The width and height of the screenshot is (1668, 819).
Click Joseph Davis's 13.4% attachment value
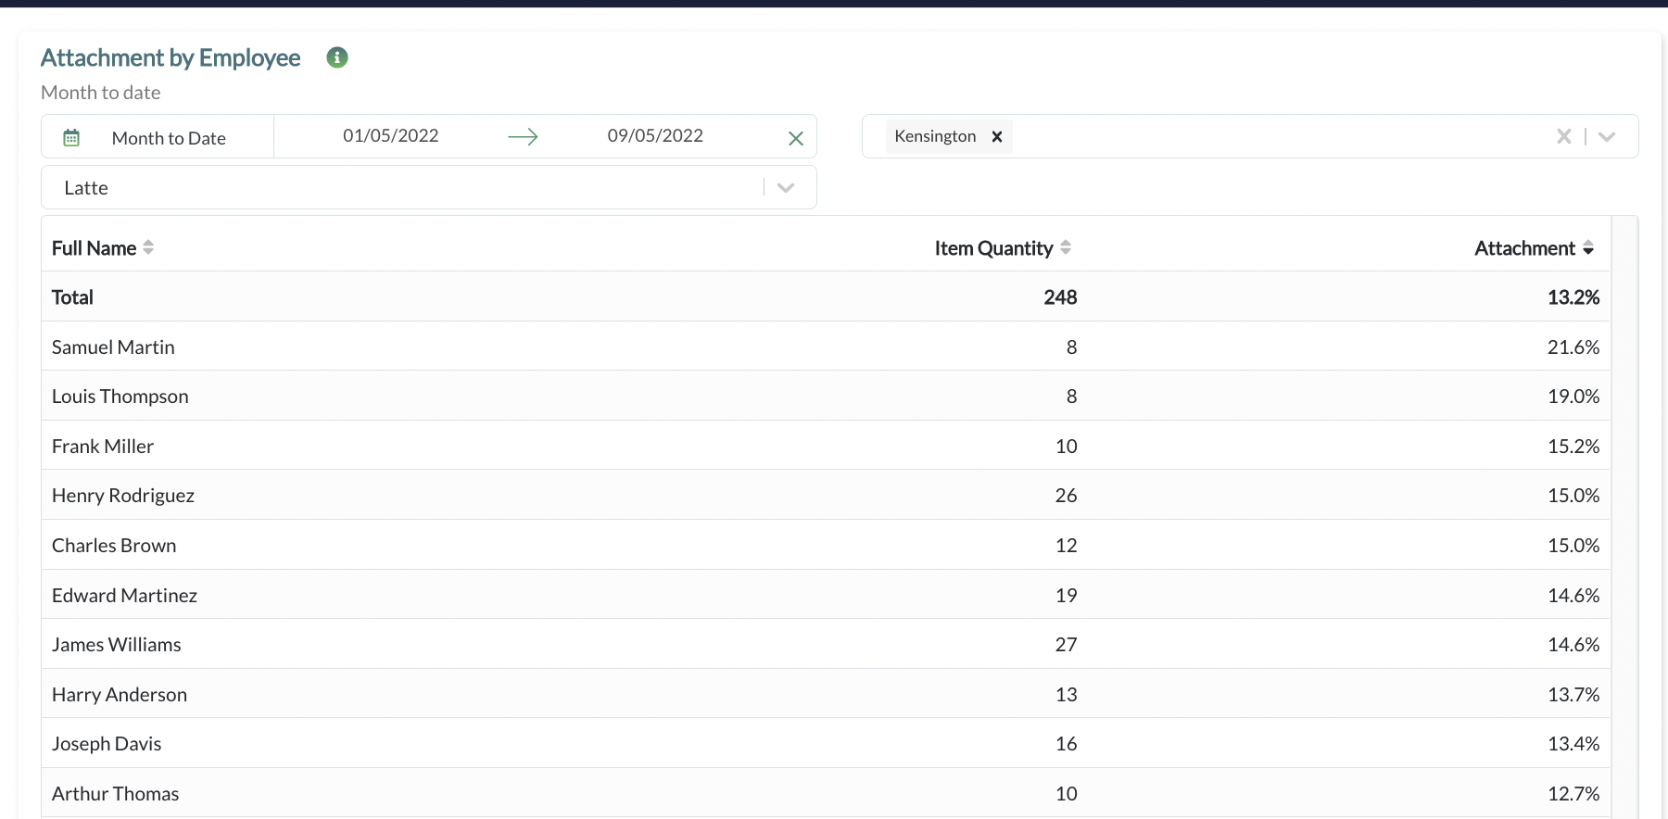(1573, 743)
